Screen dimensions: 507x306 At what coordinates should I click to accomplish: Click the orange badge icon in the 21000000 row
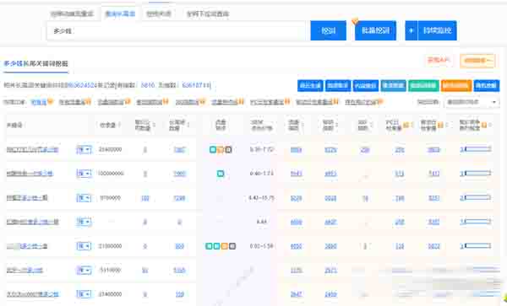(225, 246)
